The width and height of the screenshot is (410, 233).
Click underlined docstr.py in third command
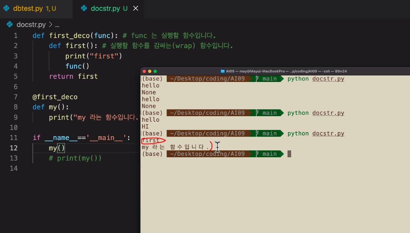point(328,133)
